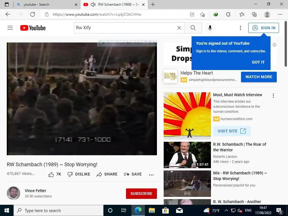Open Edge Settings and more menu

tap(280, 14)
